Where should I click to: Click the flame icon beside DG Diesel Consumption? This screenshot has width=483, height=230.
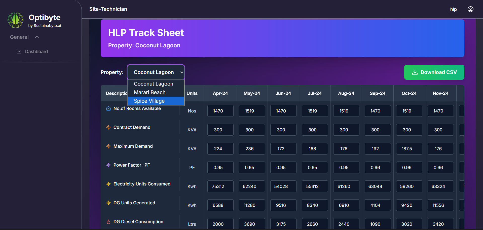(x=108, y=222)
